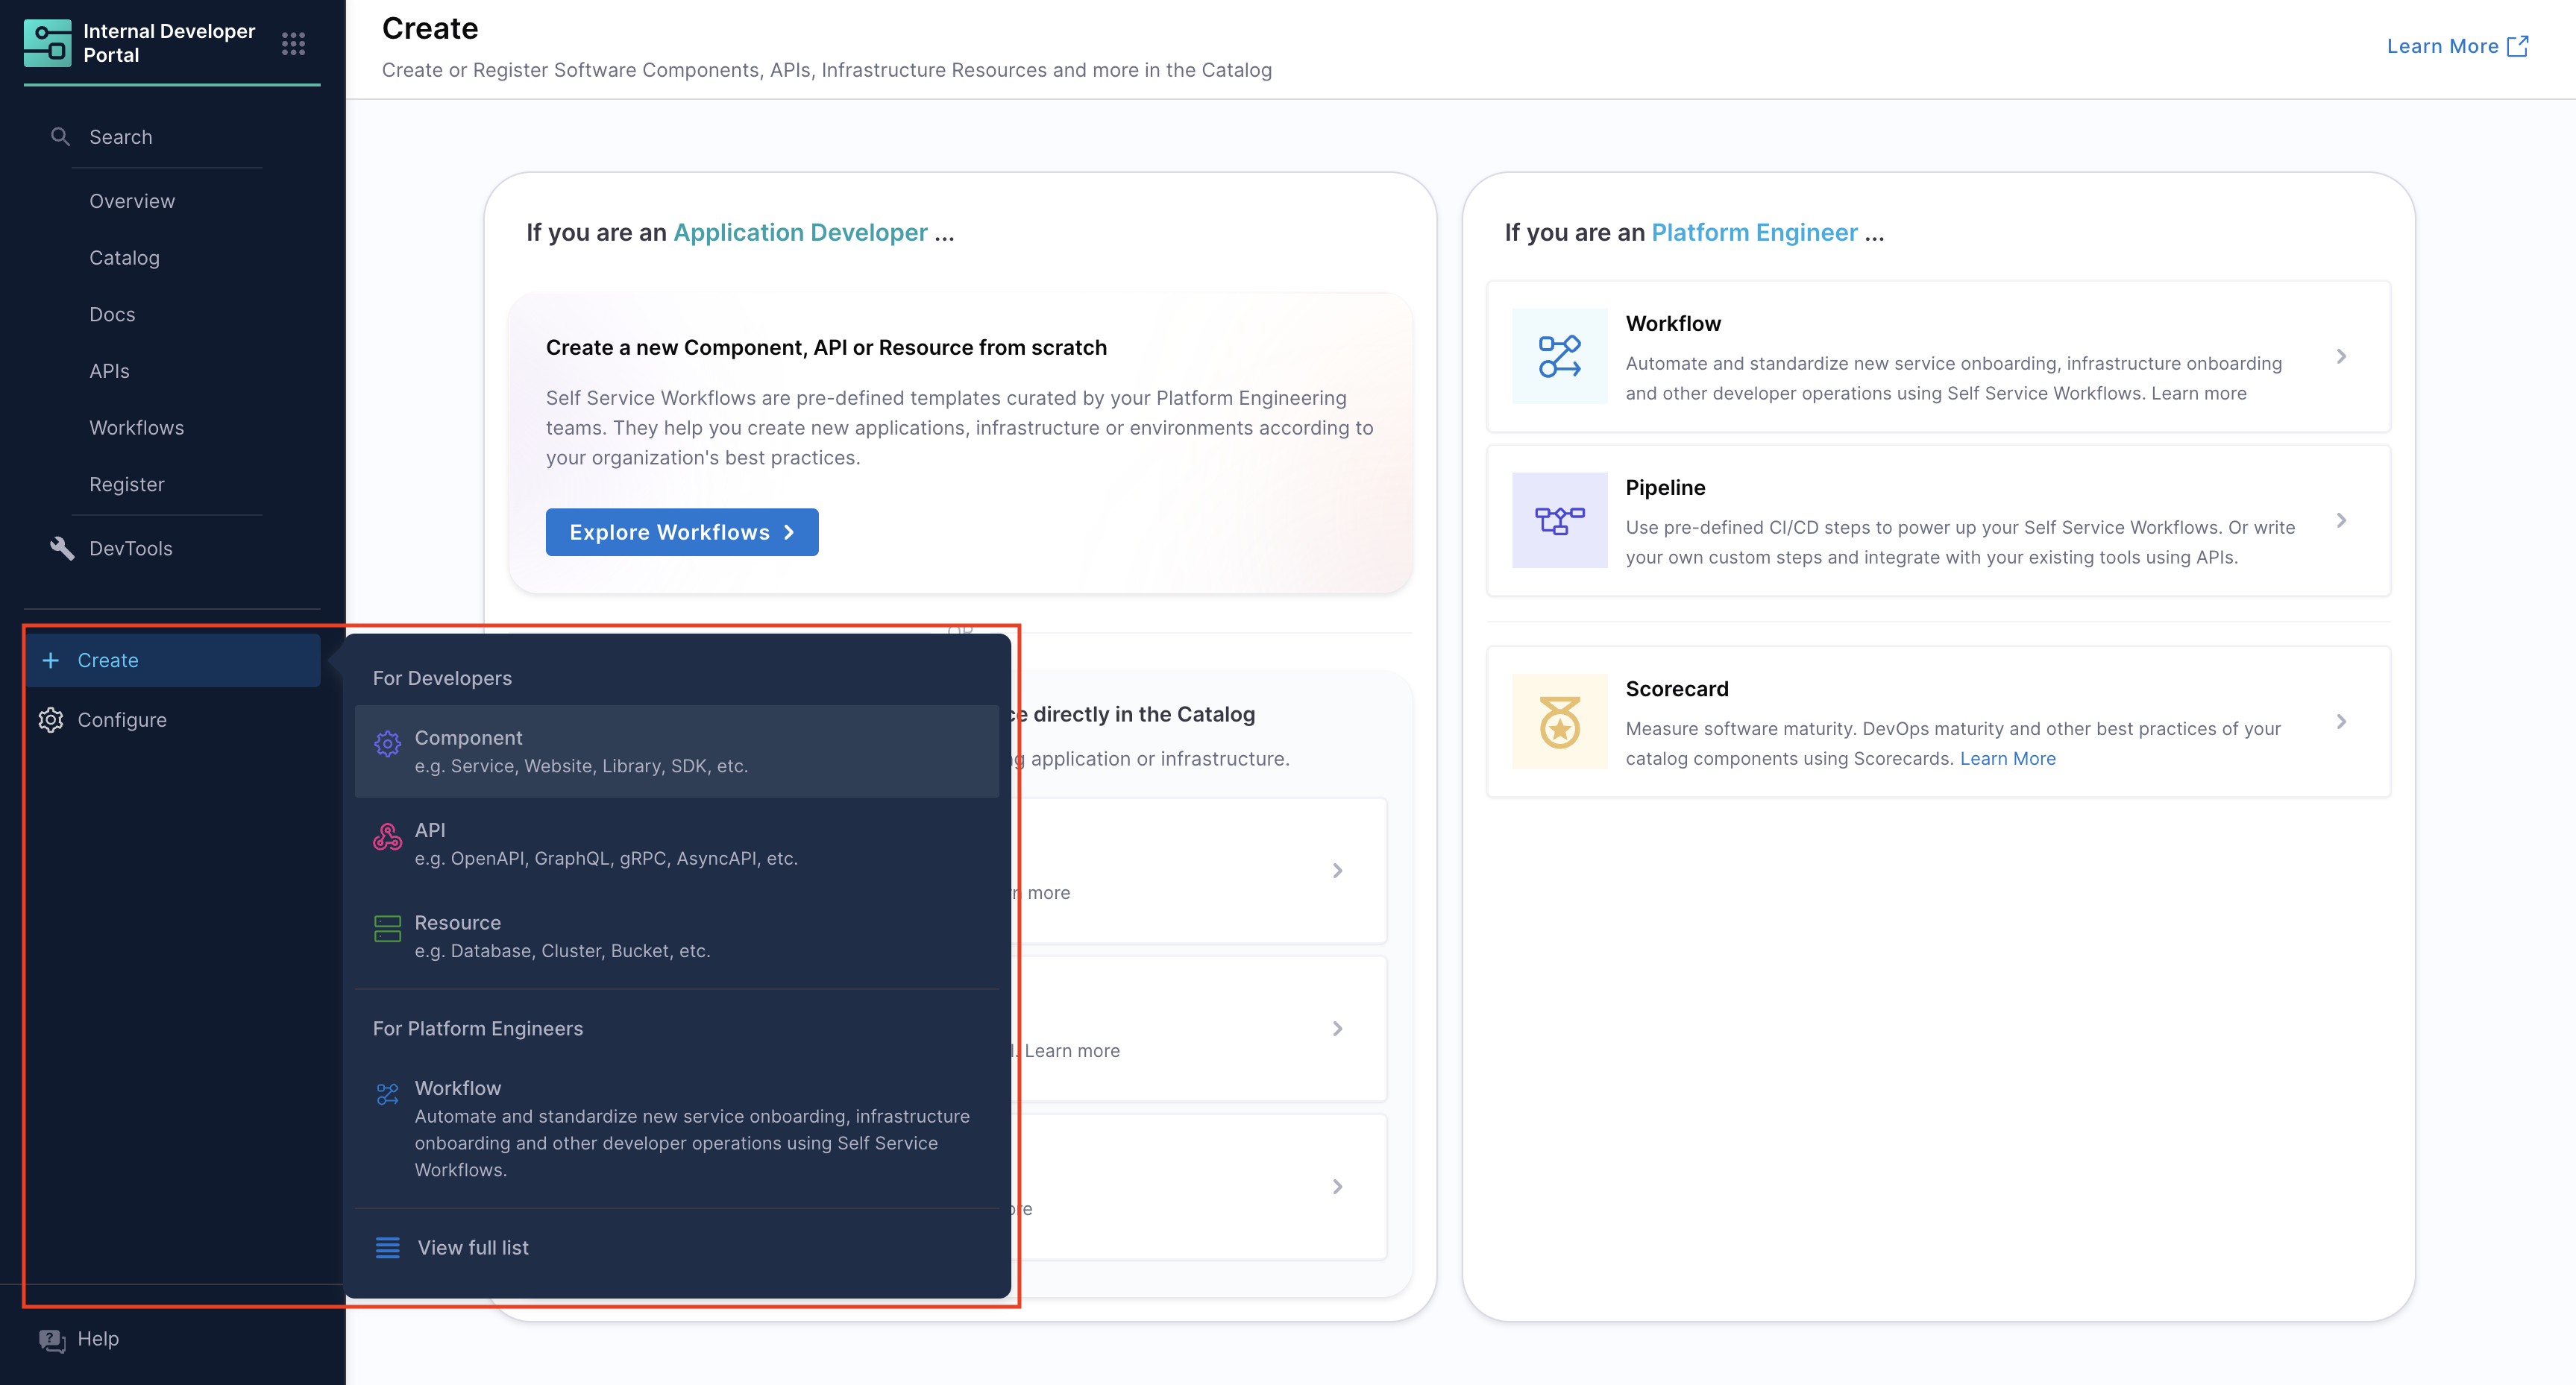
Task: Click the Configure gear icon
Action: pyautogui.click(x=51, y=719)
